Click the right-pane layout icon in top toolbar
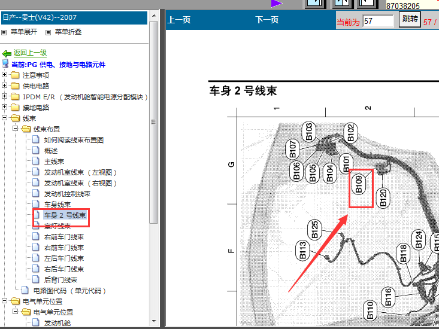 tap(368, 4)
